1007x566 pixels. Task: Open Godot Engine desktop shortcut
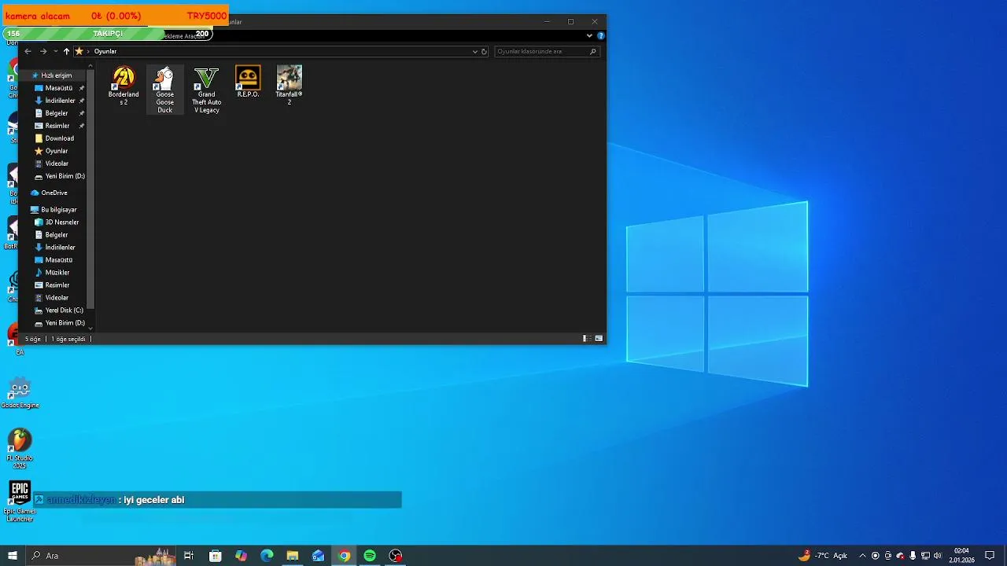coord(20,393)
